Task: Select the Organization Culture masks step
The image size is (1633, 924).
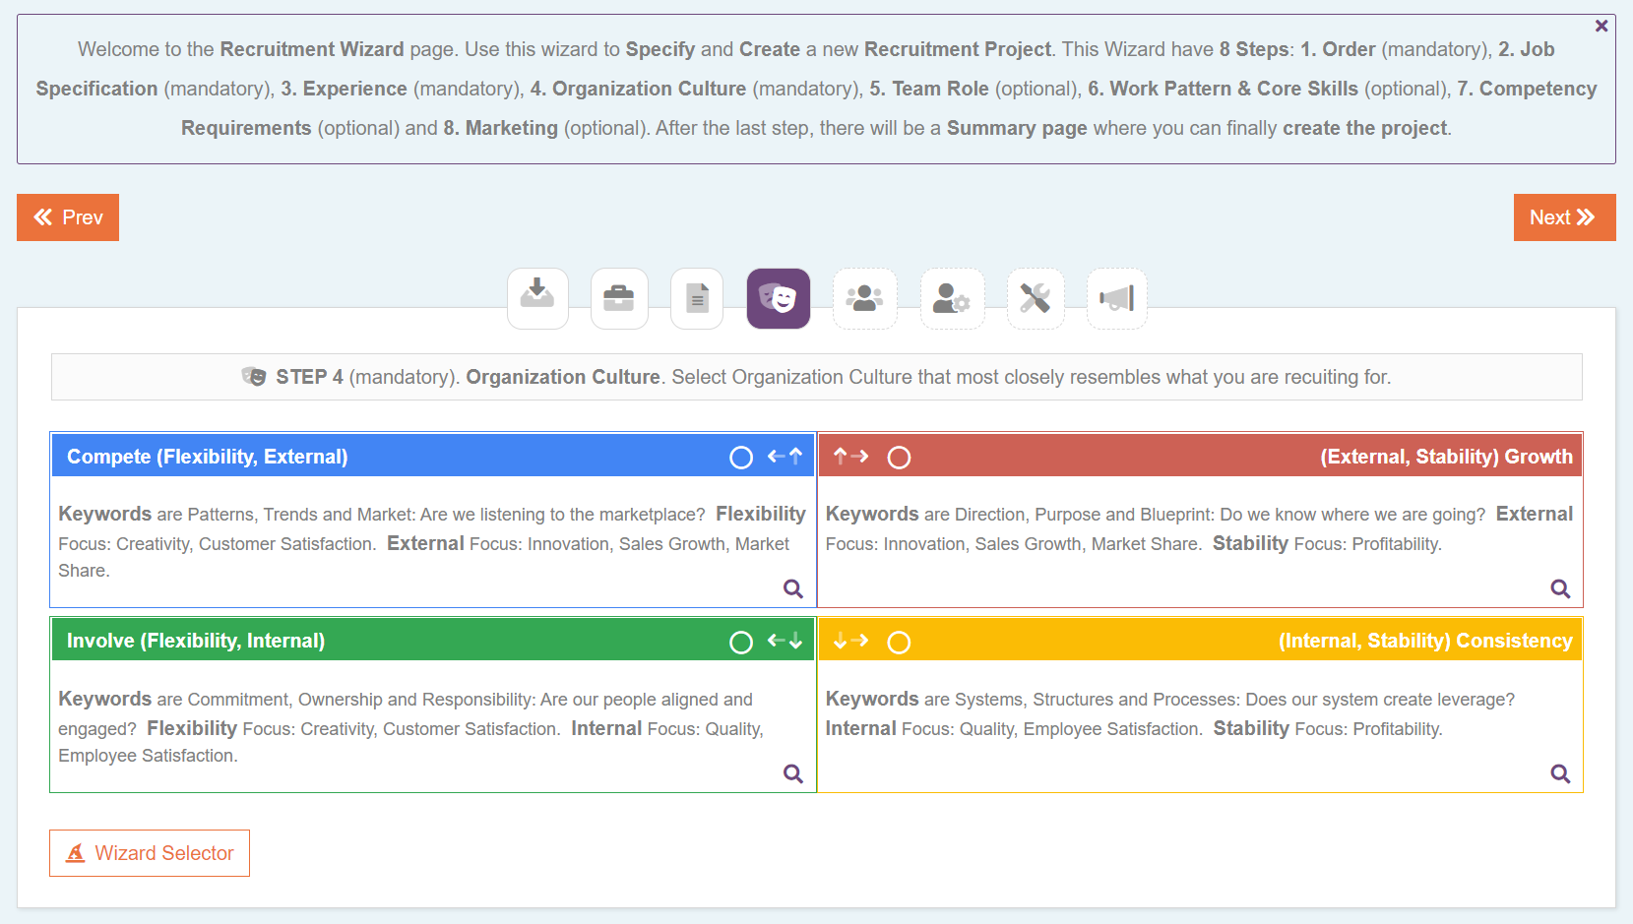Action: point(778,297)
